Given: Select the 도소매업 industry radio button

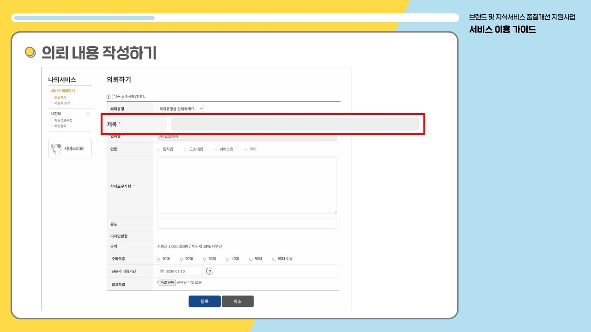Looking at the screenshot, I should point(185,149).
